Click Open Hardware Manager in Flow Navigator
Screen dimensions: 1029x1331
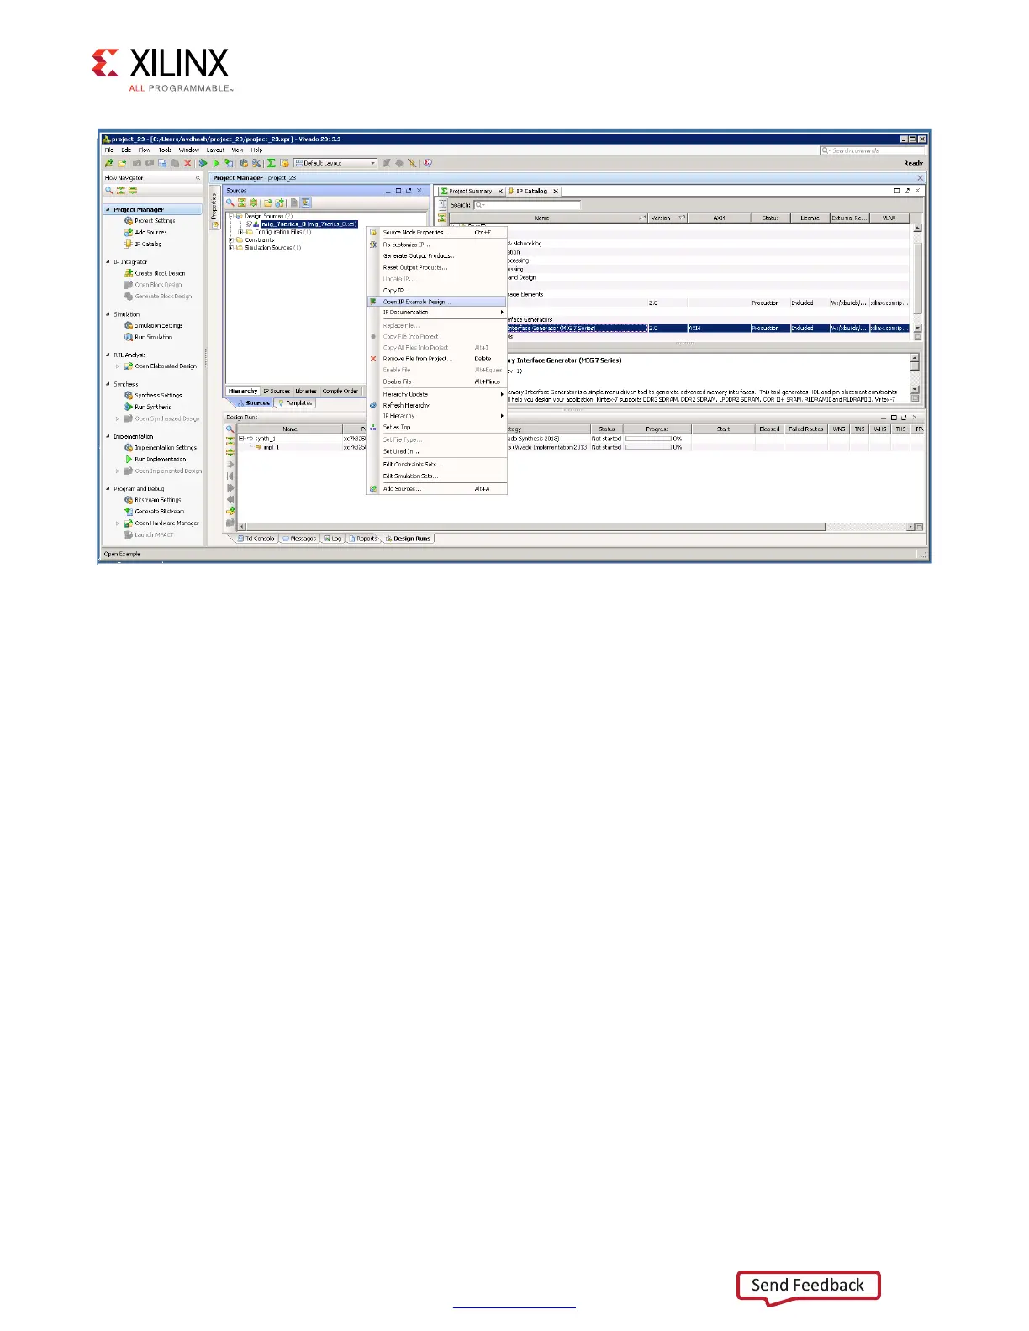coord(161,523)
